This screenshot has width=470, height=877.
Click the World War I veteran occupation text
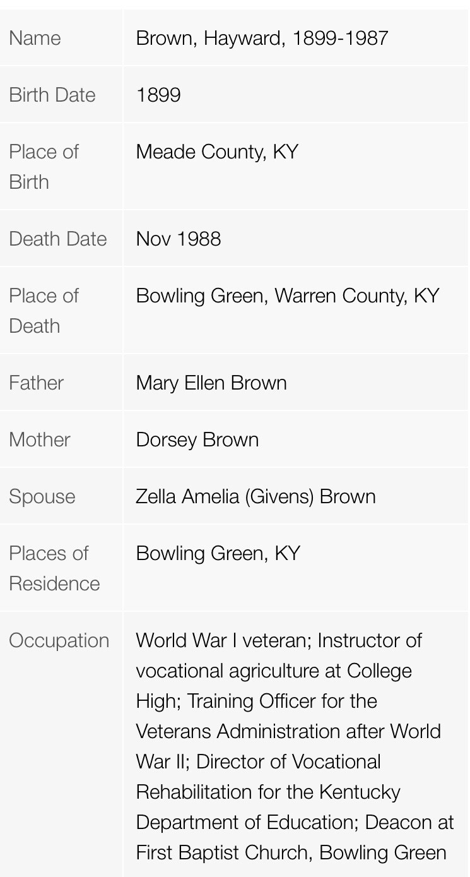click(x=224, y=640)
